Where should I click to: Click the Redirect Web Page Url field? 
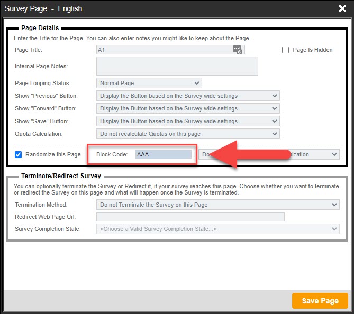coord(190,217)
